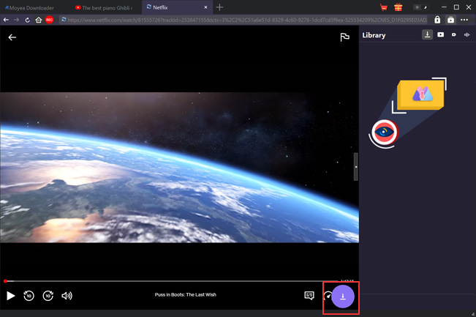Click the yellow folder illustration
The width and height of the screenshot is (476, 317).
(420, 94)
